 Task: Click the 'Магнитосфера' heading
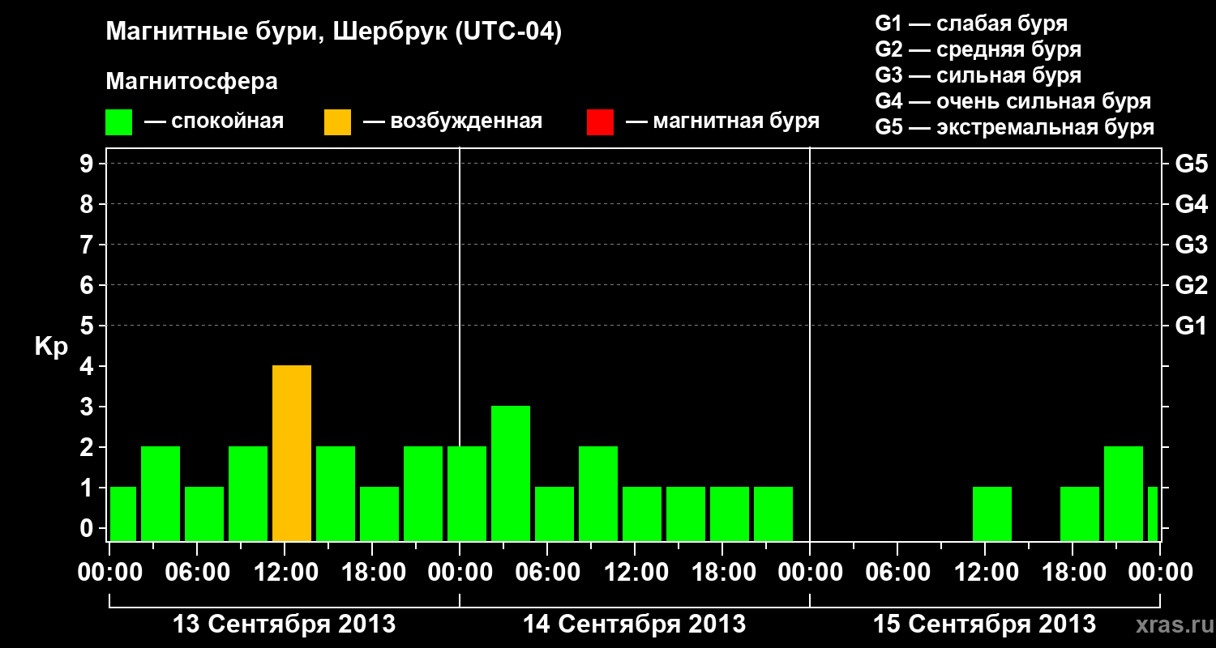pos(192,82)
